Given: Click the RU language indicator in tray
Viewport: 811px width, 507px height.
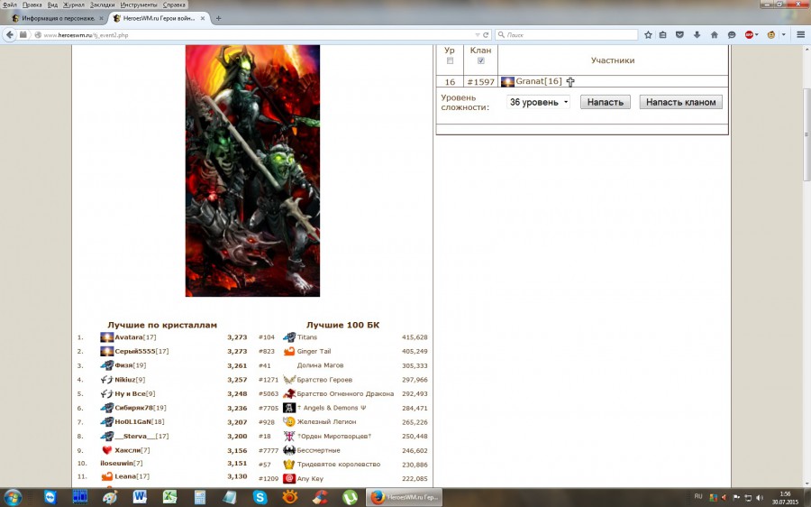Looking at the screenshot, I should 698,497.
